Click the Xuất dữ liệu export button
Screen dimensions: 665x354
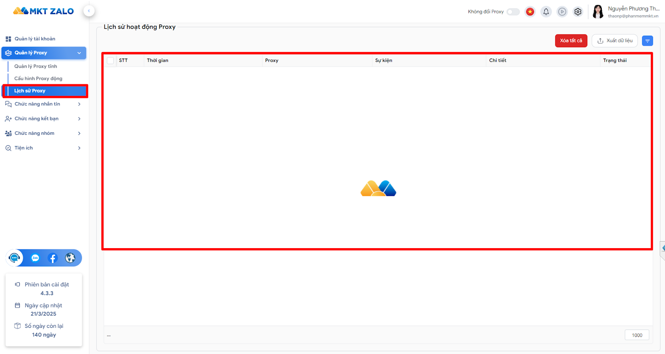point(615,41)
